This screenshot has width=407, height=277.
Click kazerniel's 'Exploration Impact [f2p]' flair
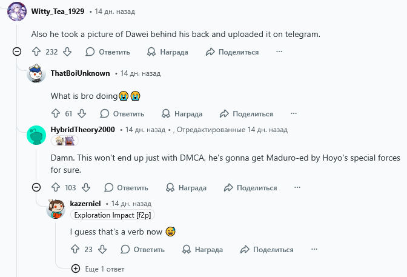coord(112,215)
